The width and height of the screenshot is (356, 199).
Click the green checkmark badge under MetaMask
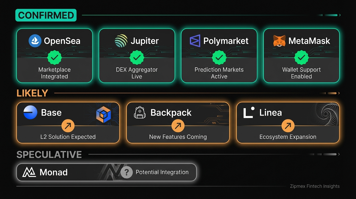(301, 58)
